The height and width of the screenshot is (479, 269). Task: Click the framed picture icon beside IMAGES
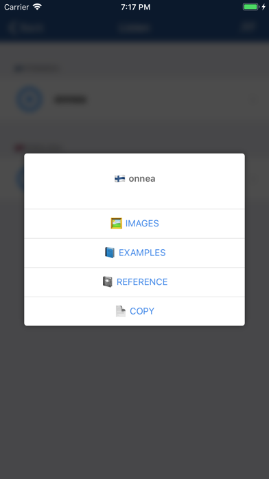(x=117, y=223)
